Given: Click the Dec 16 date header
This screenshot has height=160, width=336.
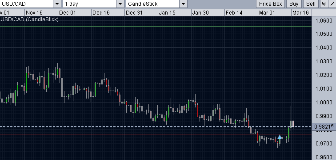Looking at the screenshot, I should point(101,13).
